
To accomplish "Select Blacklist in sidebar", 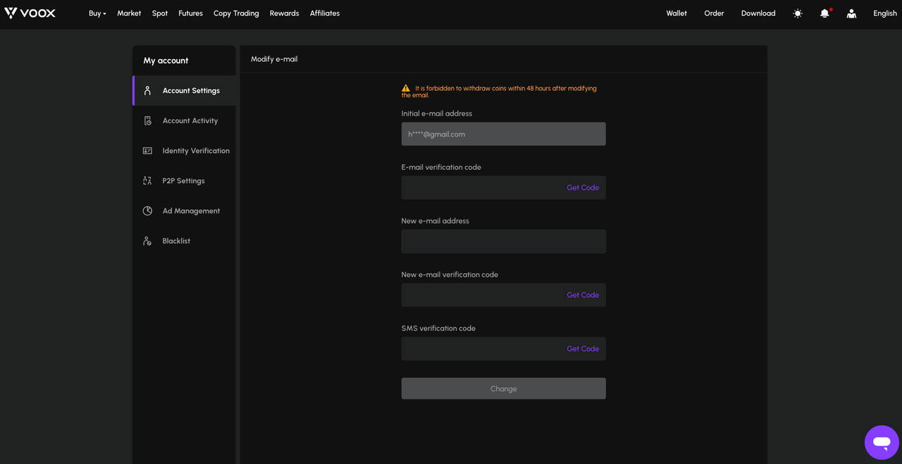I will point(185,241).
